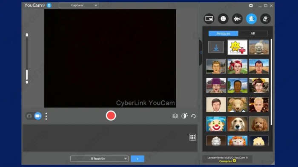The image size is (298, 167).
Task: Choose the brown poodle avatar
Action: click(x=259, y=124)
